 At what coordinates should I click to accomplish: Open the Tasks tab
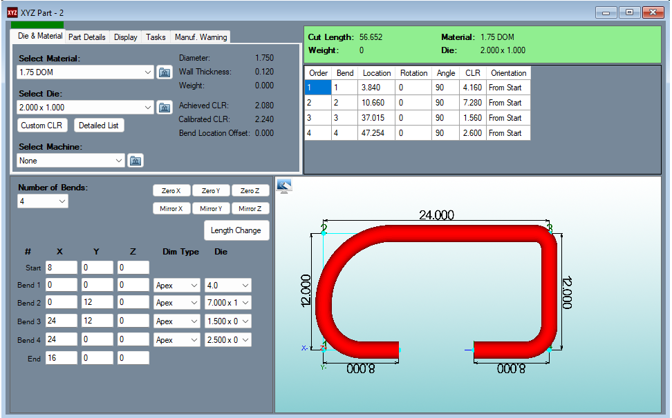click(x=156, y=37)
